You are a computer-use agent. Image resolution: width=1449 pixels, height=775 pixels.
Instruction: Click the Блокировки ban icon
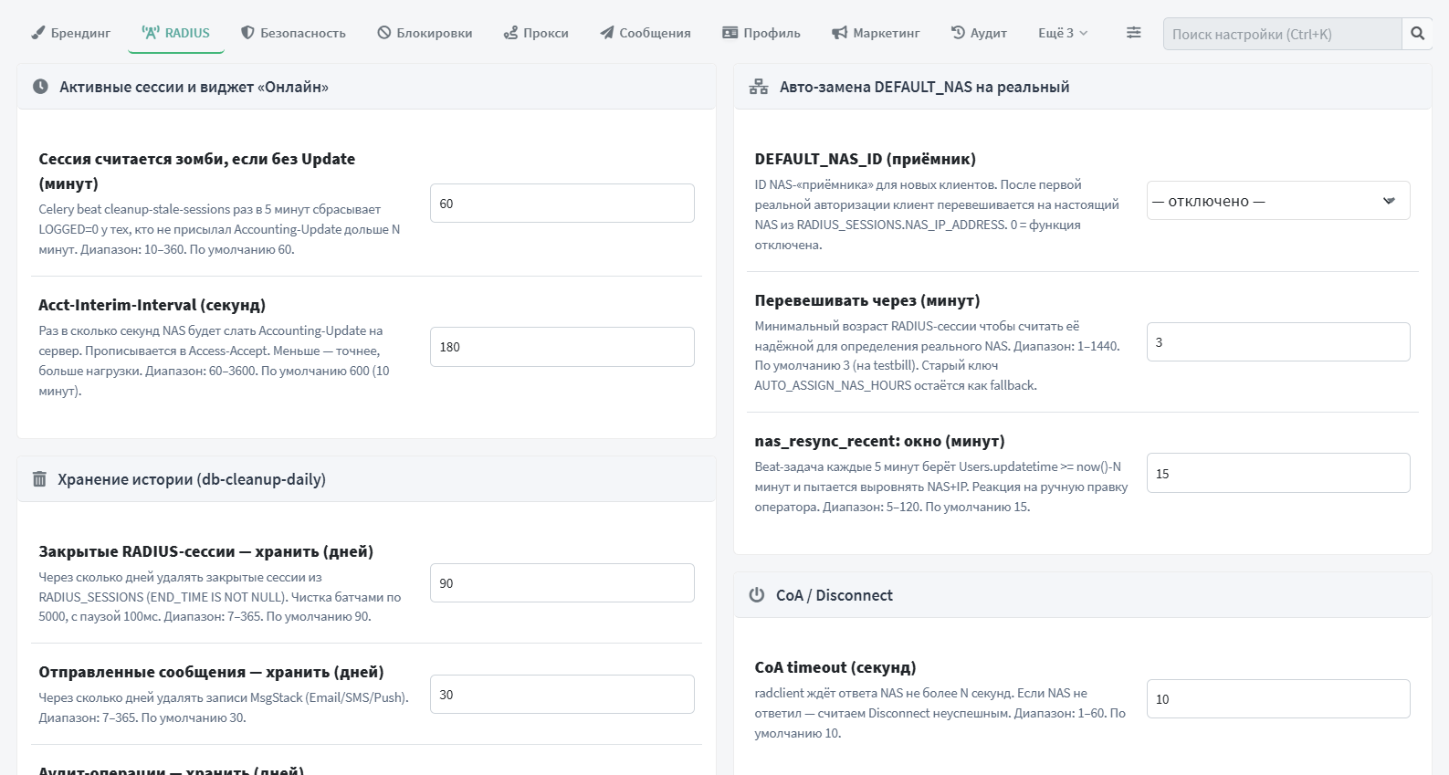tap(384, 33)
